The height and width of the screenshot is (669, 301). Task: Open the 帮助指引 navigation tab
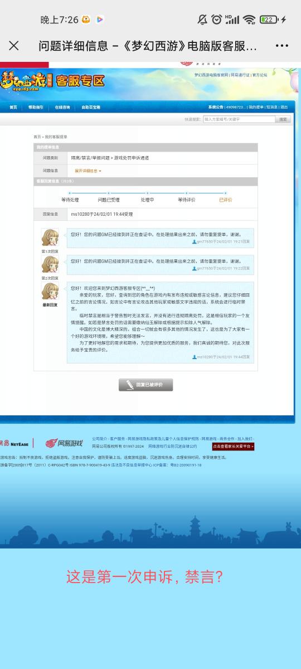pyautogui.click(x=36, y=107)
